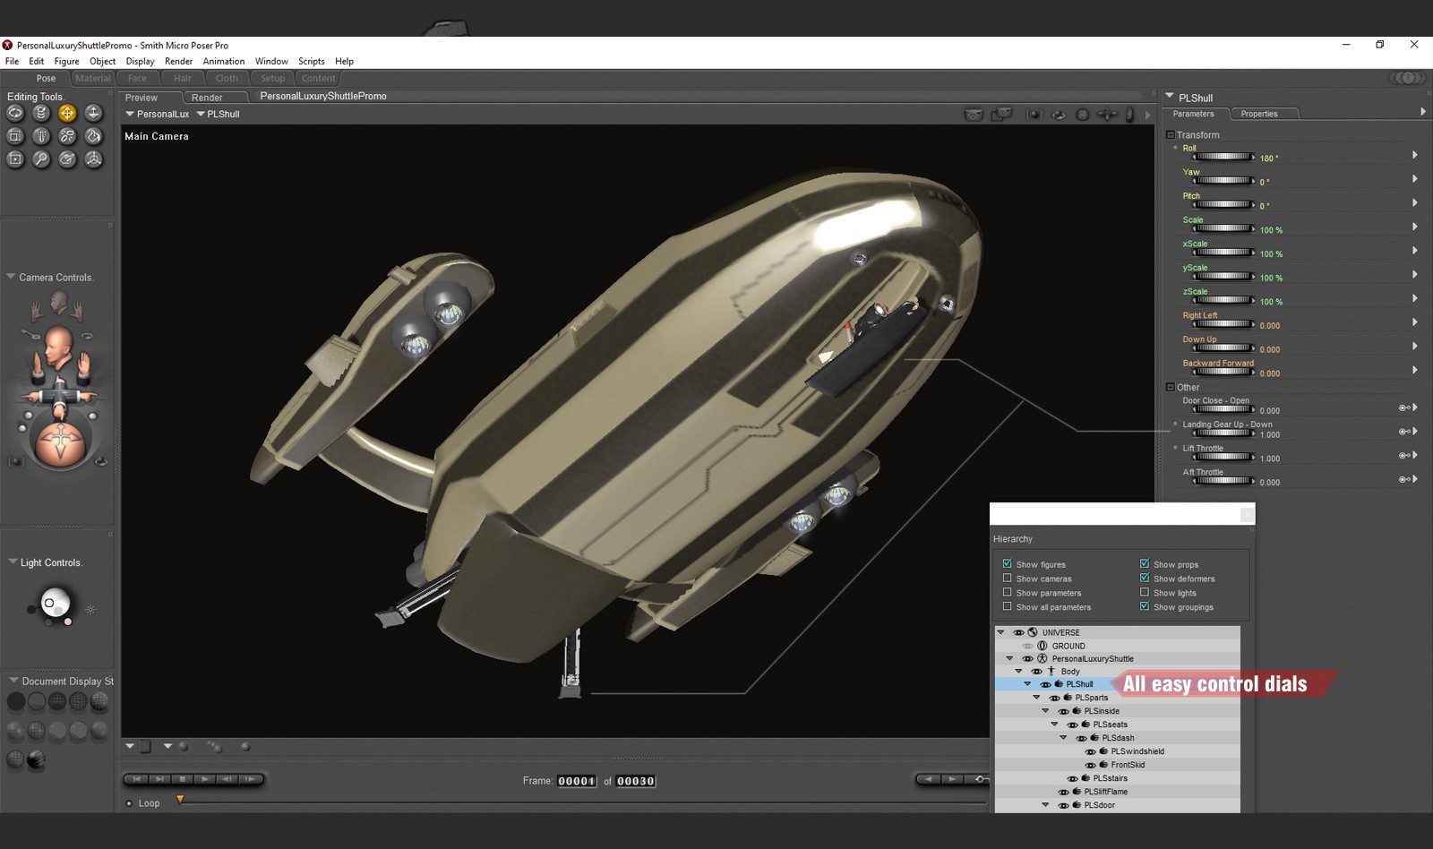The image size is (1433, 849).
Task: Click the create light starburst icon
Action: coord(90,610)
